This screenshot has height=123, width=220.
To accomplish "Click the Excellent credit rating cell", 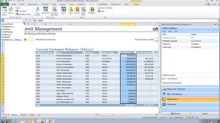I will (x=111, y=61).
